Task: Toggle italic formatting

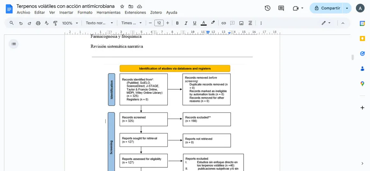Action: [x=186, y=23]
